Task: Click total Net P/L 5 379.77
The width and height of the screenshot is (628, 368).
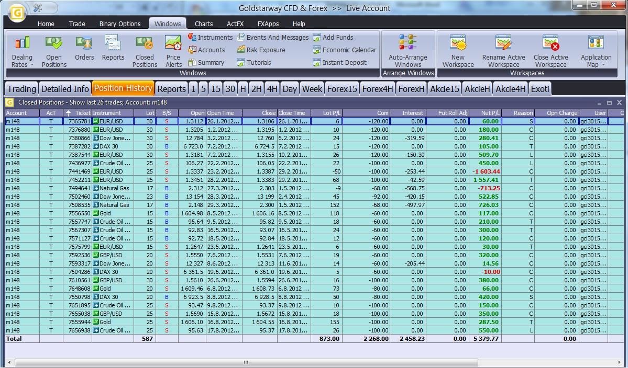Action: [x=486, y=339]
